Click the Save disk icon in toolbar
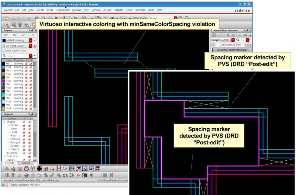 point(13,18)
